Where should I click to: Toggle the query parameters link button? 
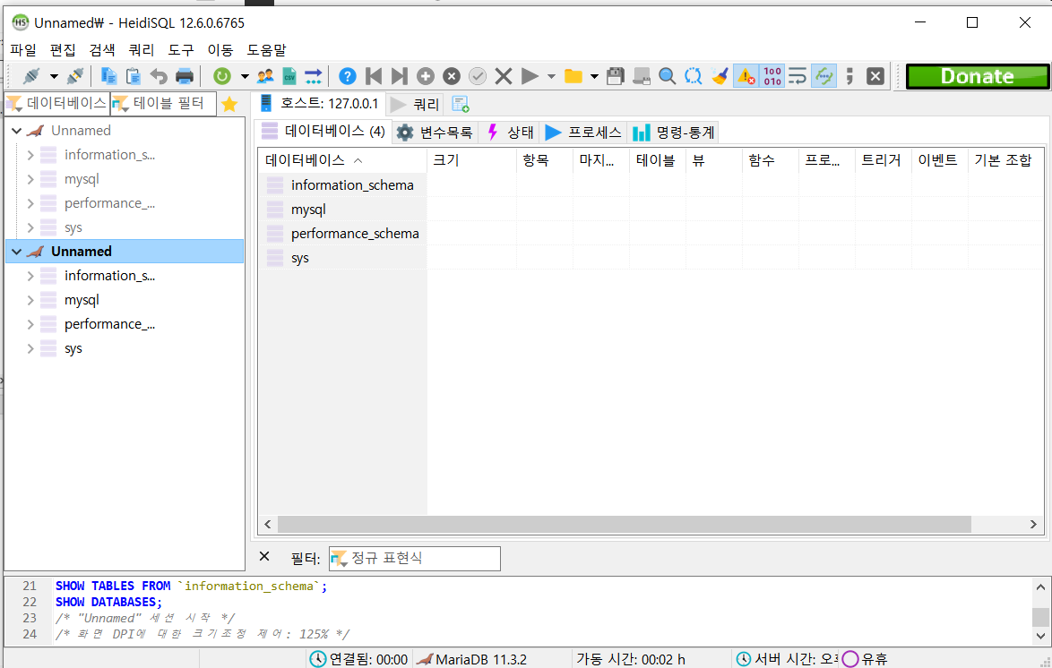point(823,76)
